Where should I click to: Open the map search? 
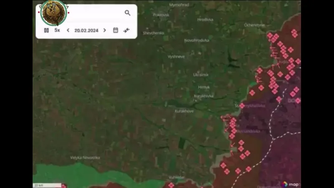coord(127,13)
